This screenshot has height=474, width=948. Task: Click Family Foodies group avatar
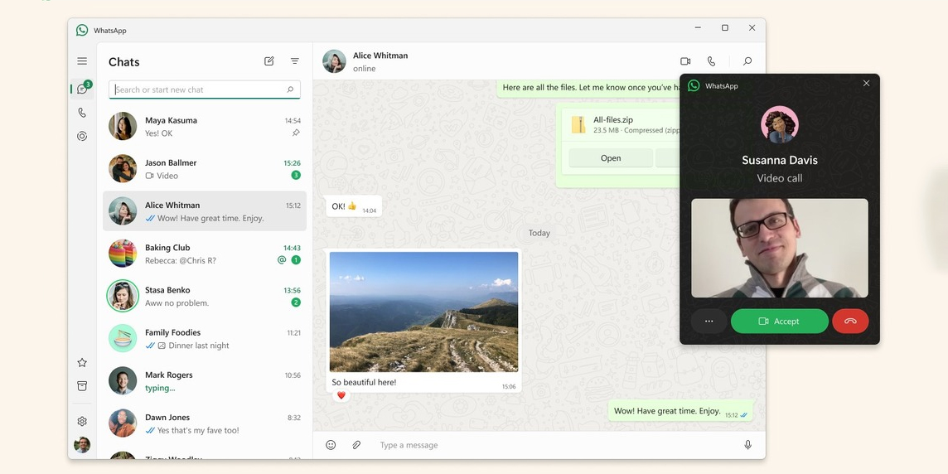[123, 338]
